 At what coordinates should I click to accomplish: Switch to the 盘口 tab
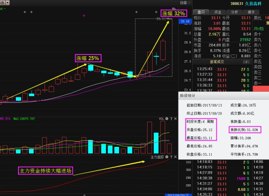[x=201, y=12]
